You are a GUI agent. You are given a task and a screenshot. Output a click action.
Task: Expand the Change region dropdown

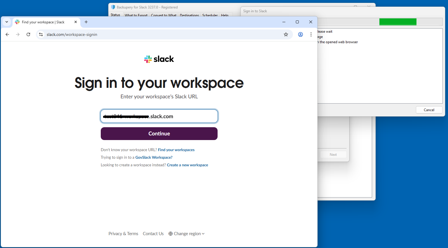(187, 234)
